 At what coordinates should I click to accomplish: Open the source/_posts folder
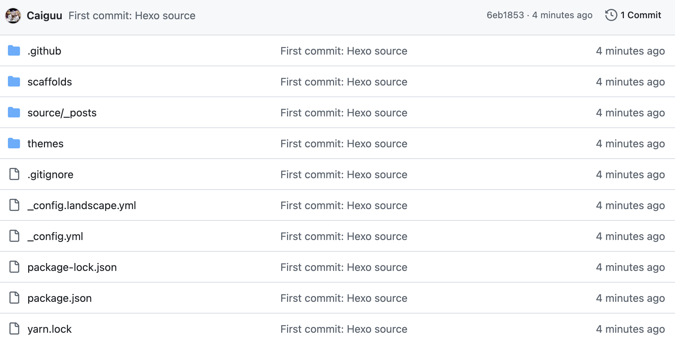click(62, 113)
